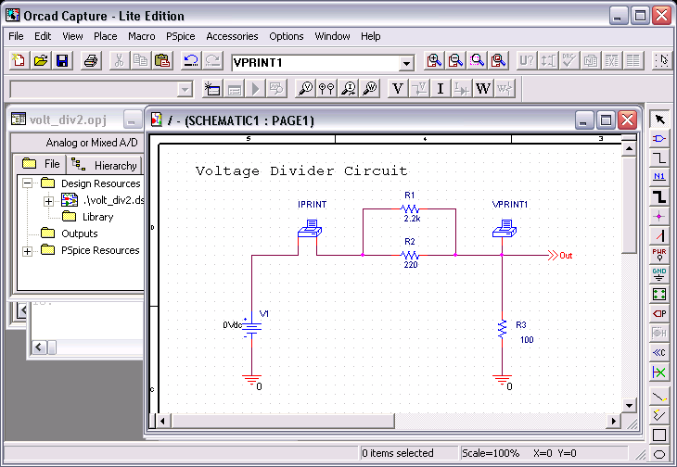Click schematic horizontal scrollbar right arrow
This screenshot has height=467, width=677.
pos(613,421)
